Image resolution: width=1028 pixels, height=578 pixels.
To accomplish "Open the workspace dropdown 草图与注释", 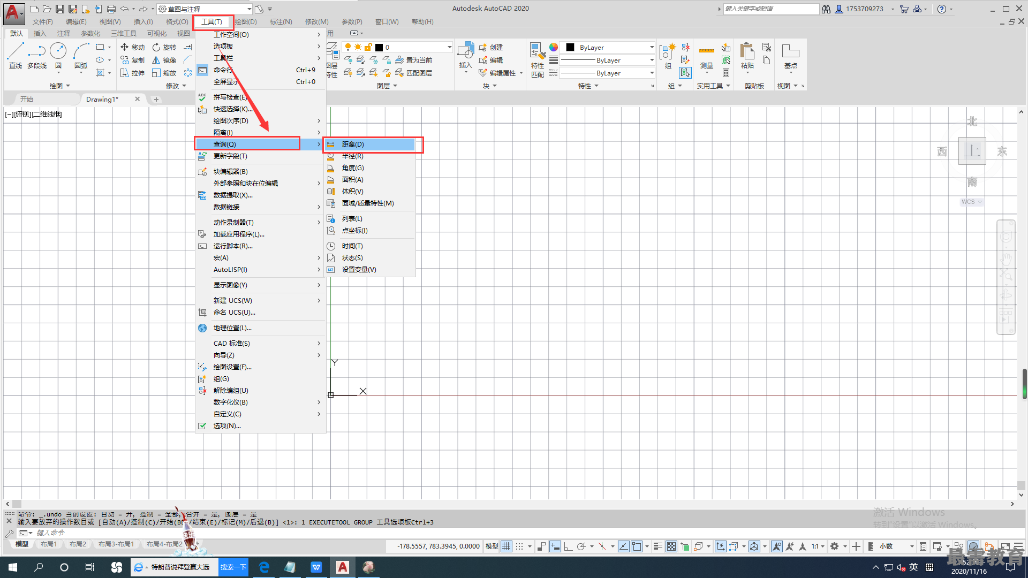I will pyautogui.click(x=205, y=9).
